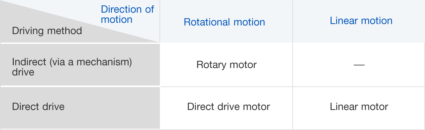This screenshot has width=425, height=130.
Task: Select the 'Direct drive motor' cell
Action: 229,106
